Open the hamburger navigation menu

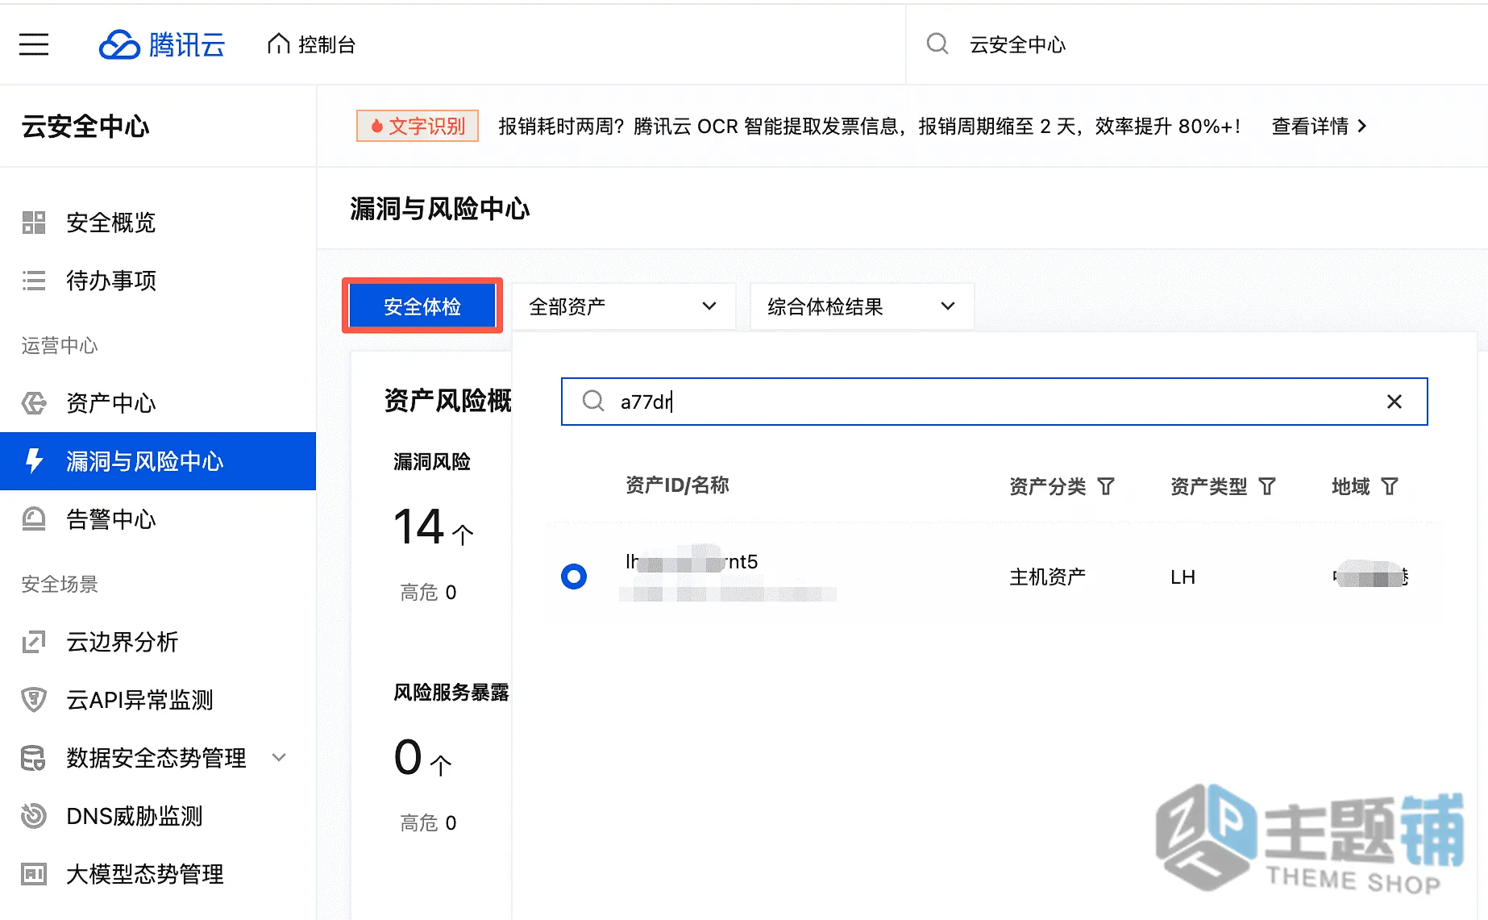pyautogui.click(x=34, y=44)
